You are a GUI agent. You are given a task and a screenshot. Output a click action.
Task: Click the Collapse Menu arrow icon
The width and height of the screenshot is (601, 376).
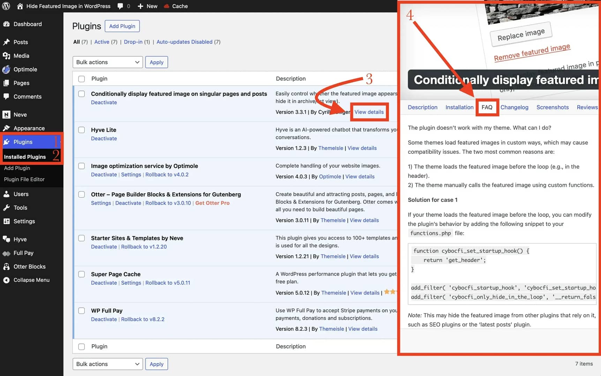pos(6,280)
